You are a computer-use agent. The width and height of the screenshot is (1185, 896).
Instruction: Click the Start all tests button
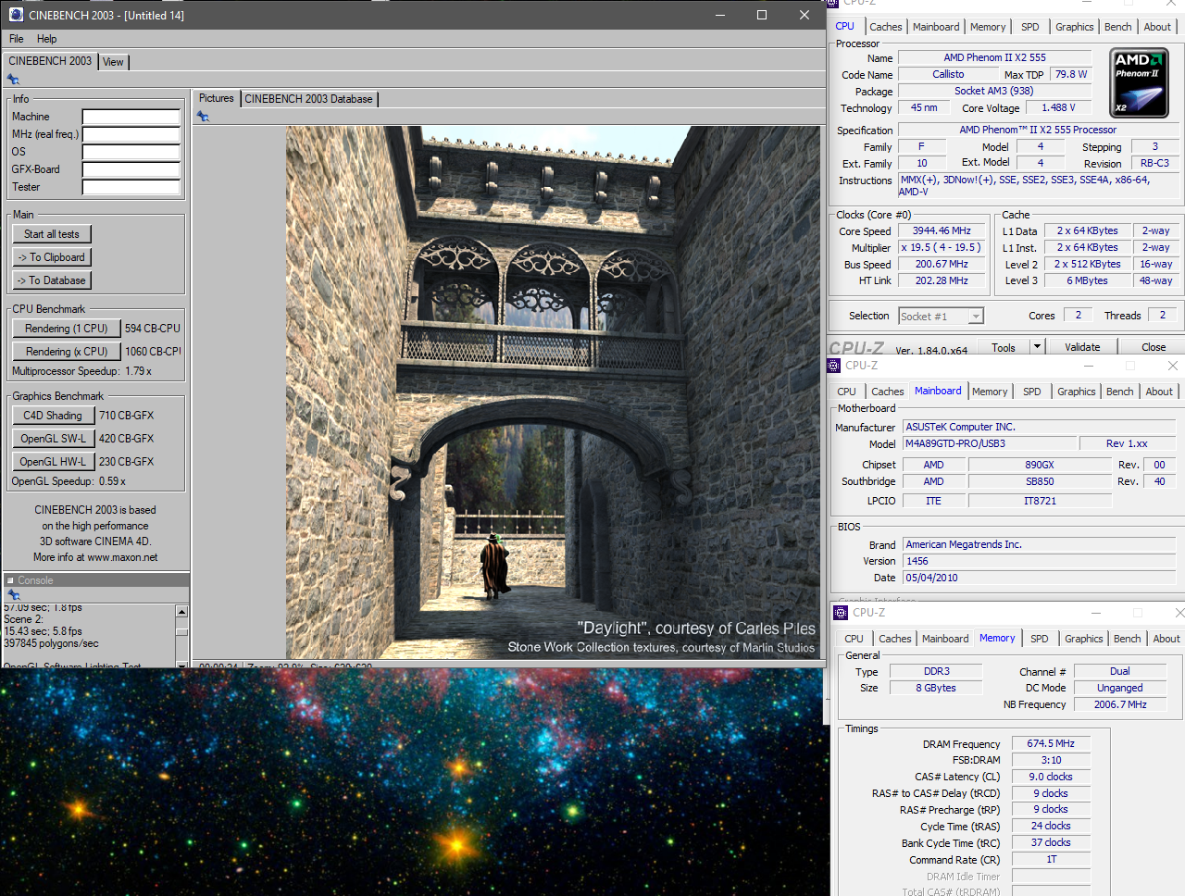[x=52, y=234]
